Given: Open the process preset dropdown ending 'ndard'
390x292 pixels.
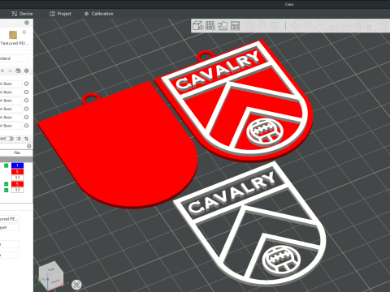Looking at the screenshot, I should pos(14,58).
